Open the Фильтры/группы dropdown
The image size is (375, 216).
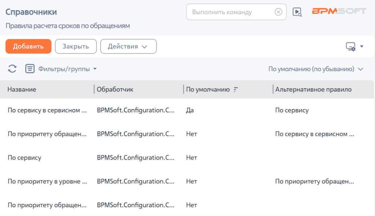click(x=67, y=69)
